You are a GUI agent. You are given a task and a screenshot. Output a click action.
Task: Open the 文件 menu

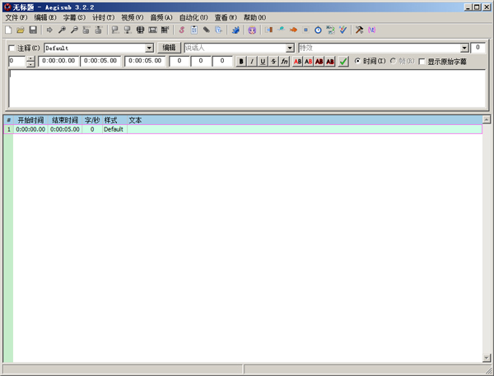point(16,17)
